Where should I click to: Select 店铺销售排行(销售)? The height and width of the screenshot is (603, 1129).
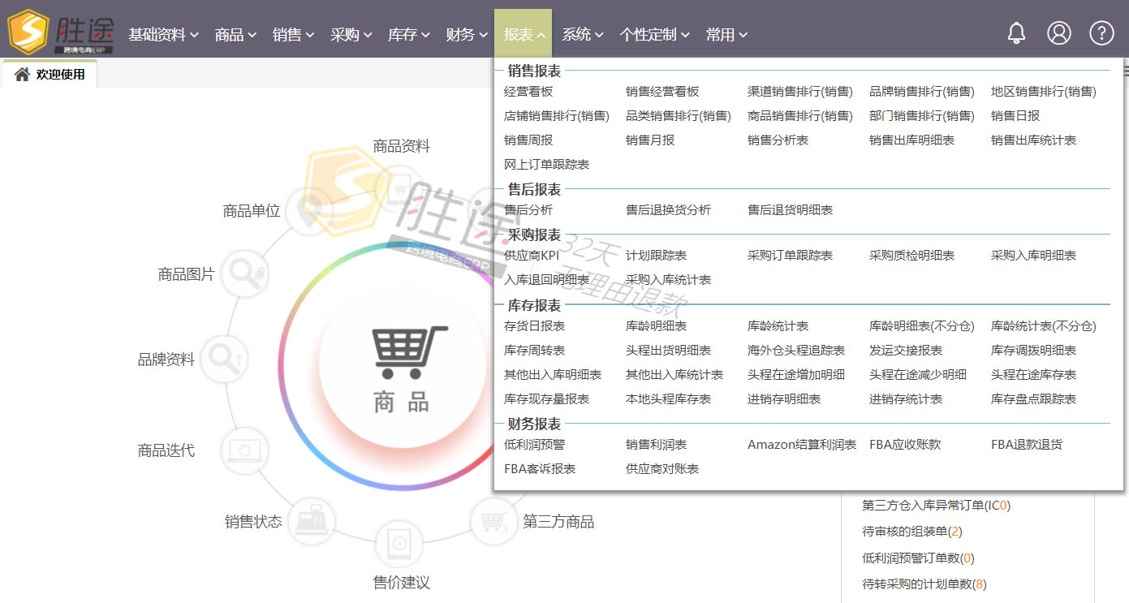[557, 116]
